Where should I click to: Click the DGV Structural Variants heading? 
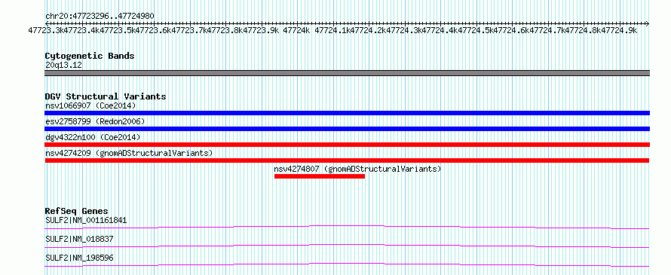pyautogui.click(x=106, y=96)
